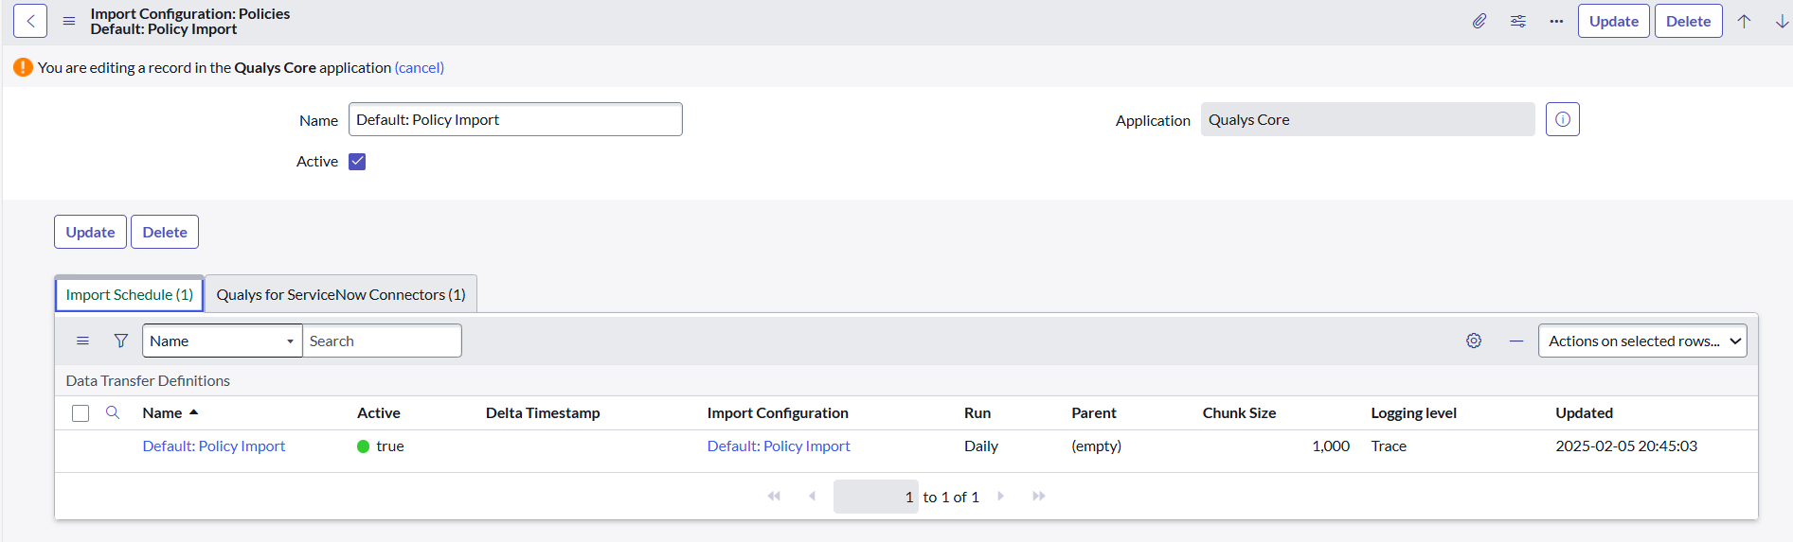The width and height of the screenshot is (1793, 542).
Task: Click the (empty) Parent cell
Action: pos(1097,446)
